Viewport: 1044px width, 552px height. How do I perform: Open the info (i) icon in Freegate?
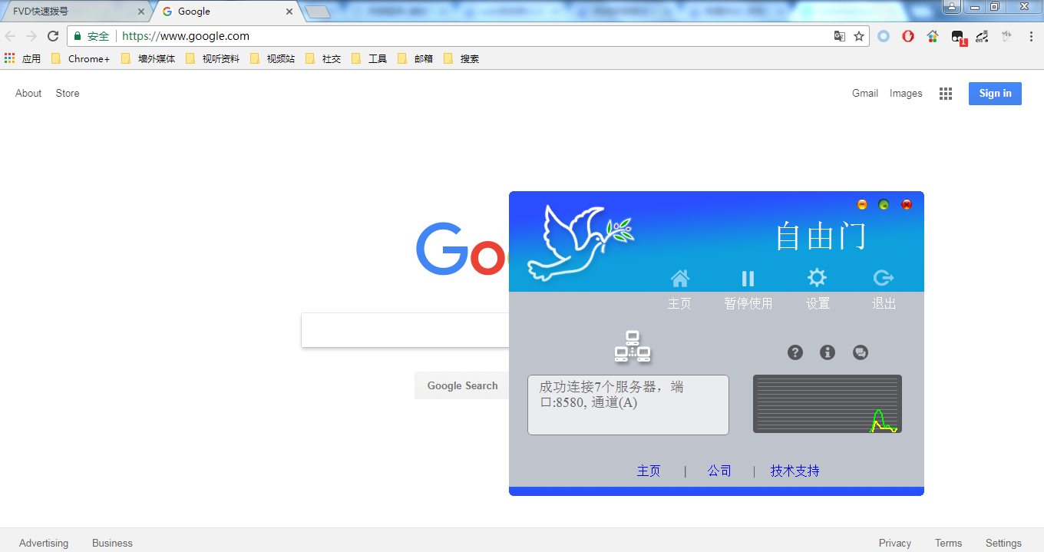pyautogui.click(x=828, y=352)
